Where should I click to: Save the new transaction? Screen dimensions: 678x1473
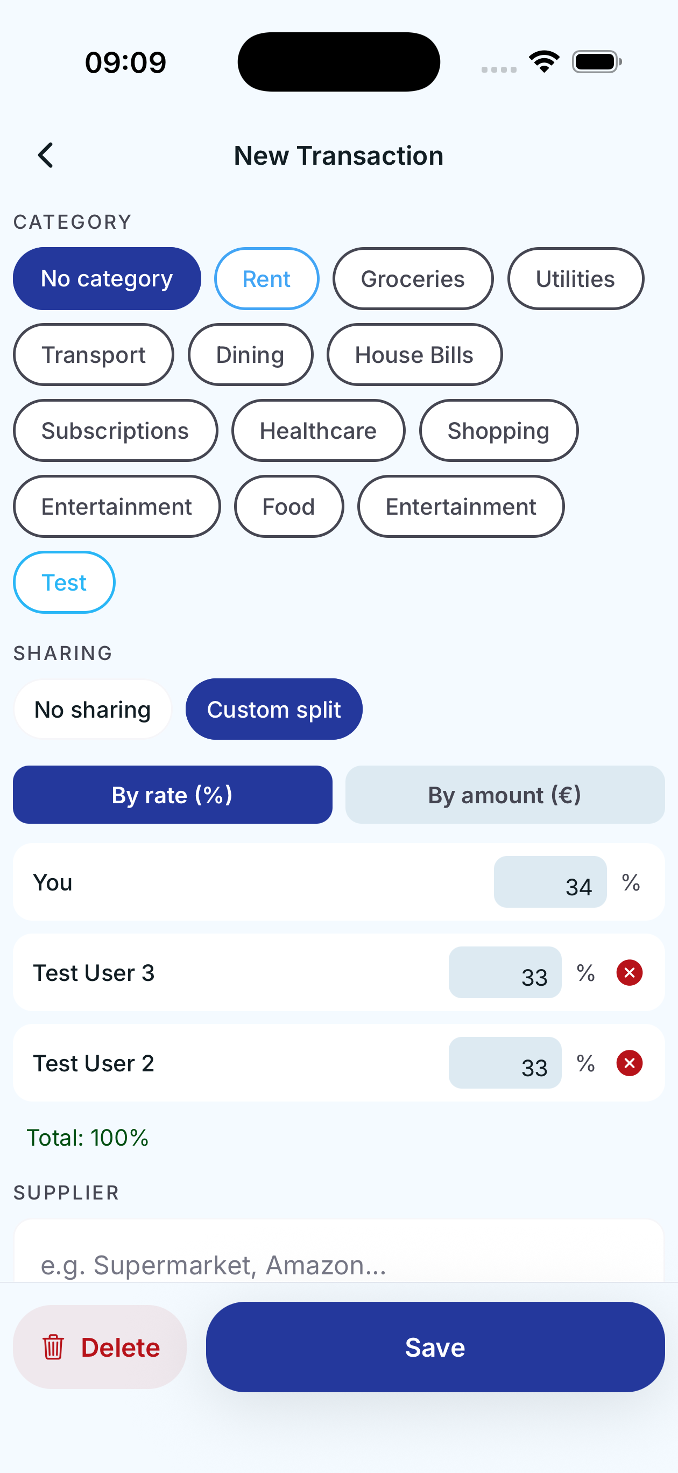coord(435,1347)
